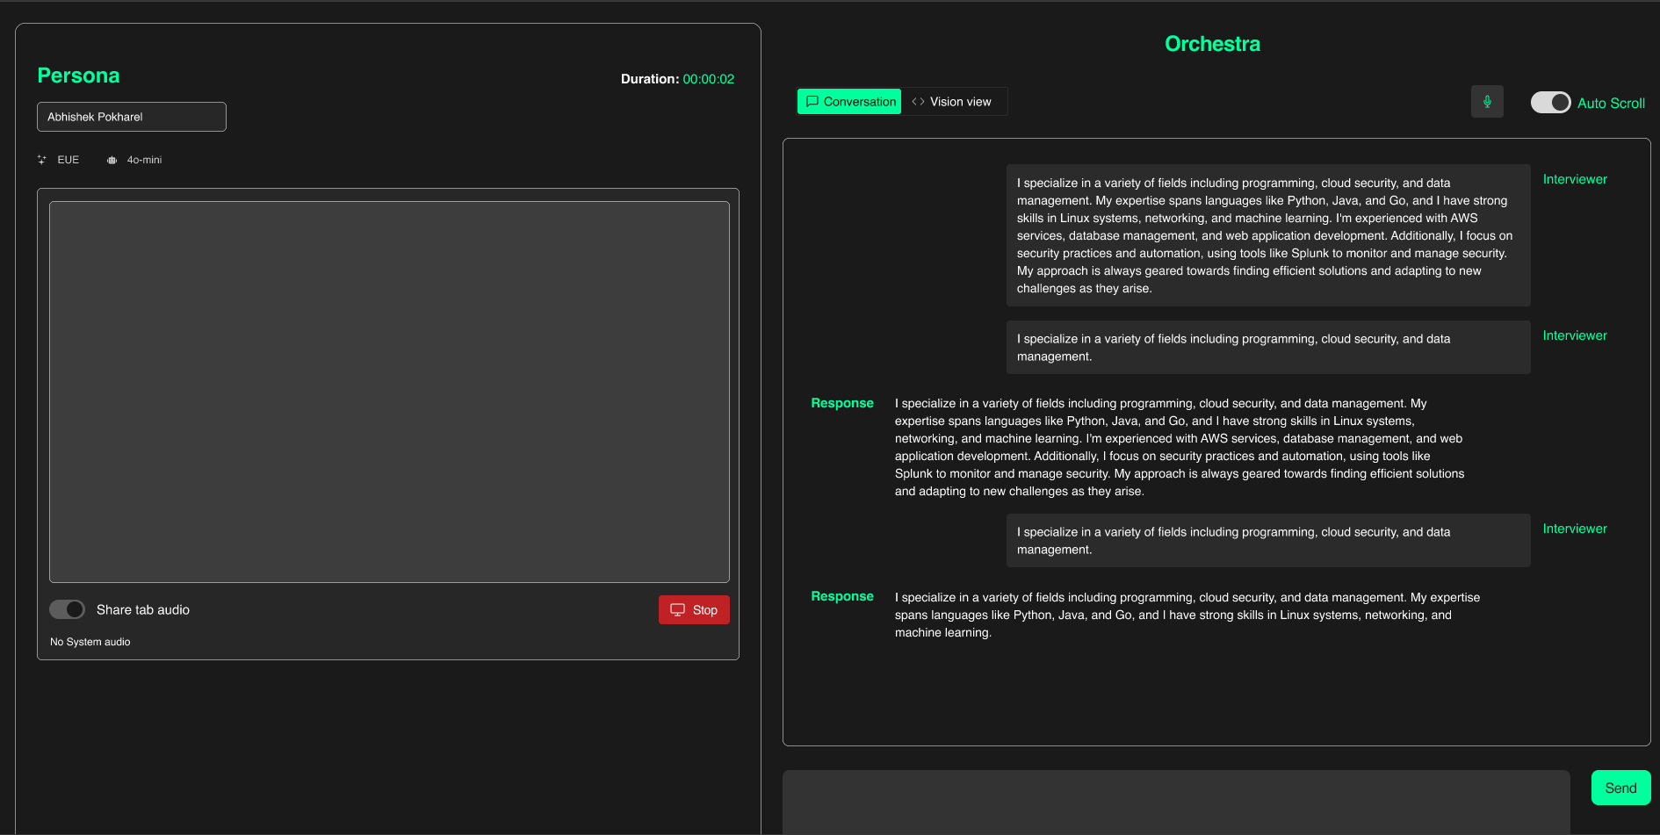Click the sparkle icon beside EUE
This screenshot has width=1660, height=835.
pos(42,160)
